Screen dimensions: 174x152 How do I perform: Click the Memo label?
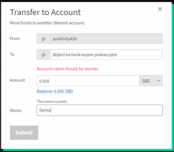pos(16,110)
